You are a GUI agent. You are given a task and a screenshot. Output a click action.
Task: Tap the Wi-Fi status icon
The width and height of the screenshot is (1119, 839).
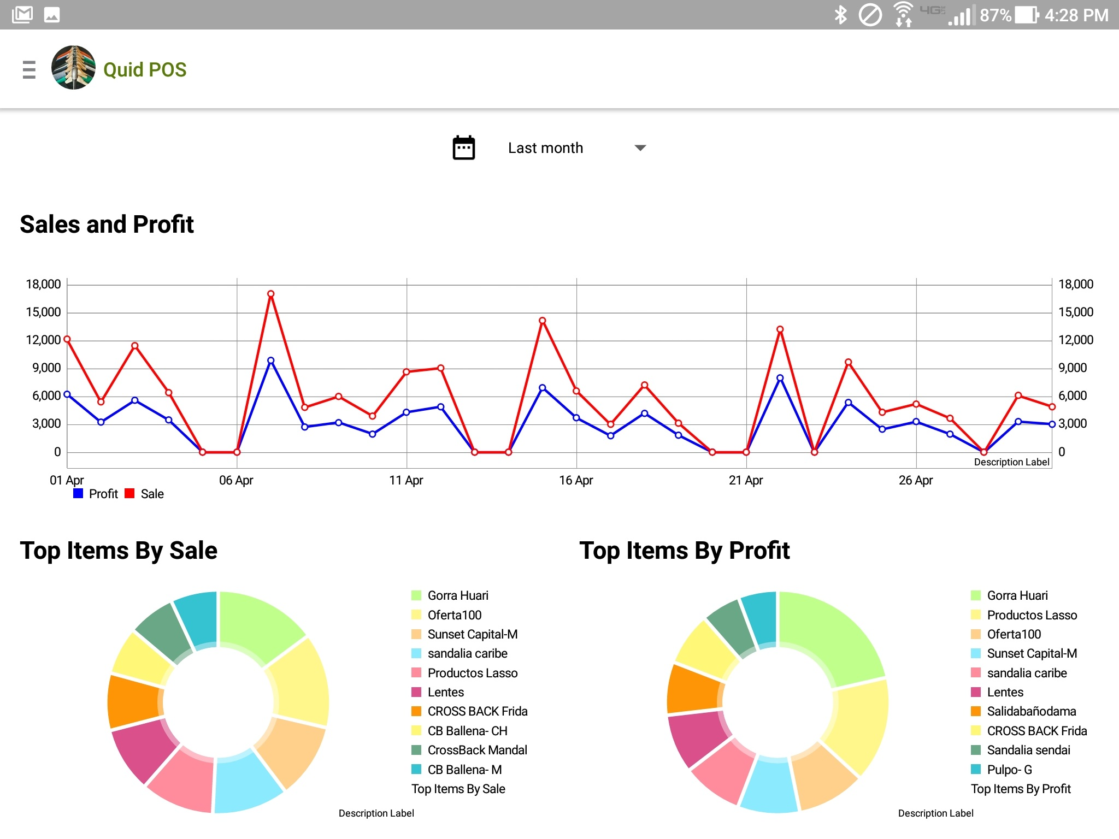tap(903, 15)
